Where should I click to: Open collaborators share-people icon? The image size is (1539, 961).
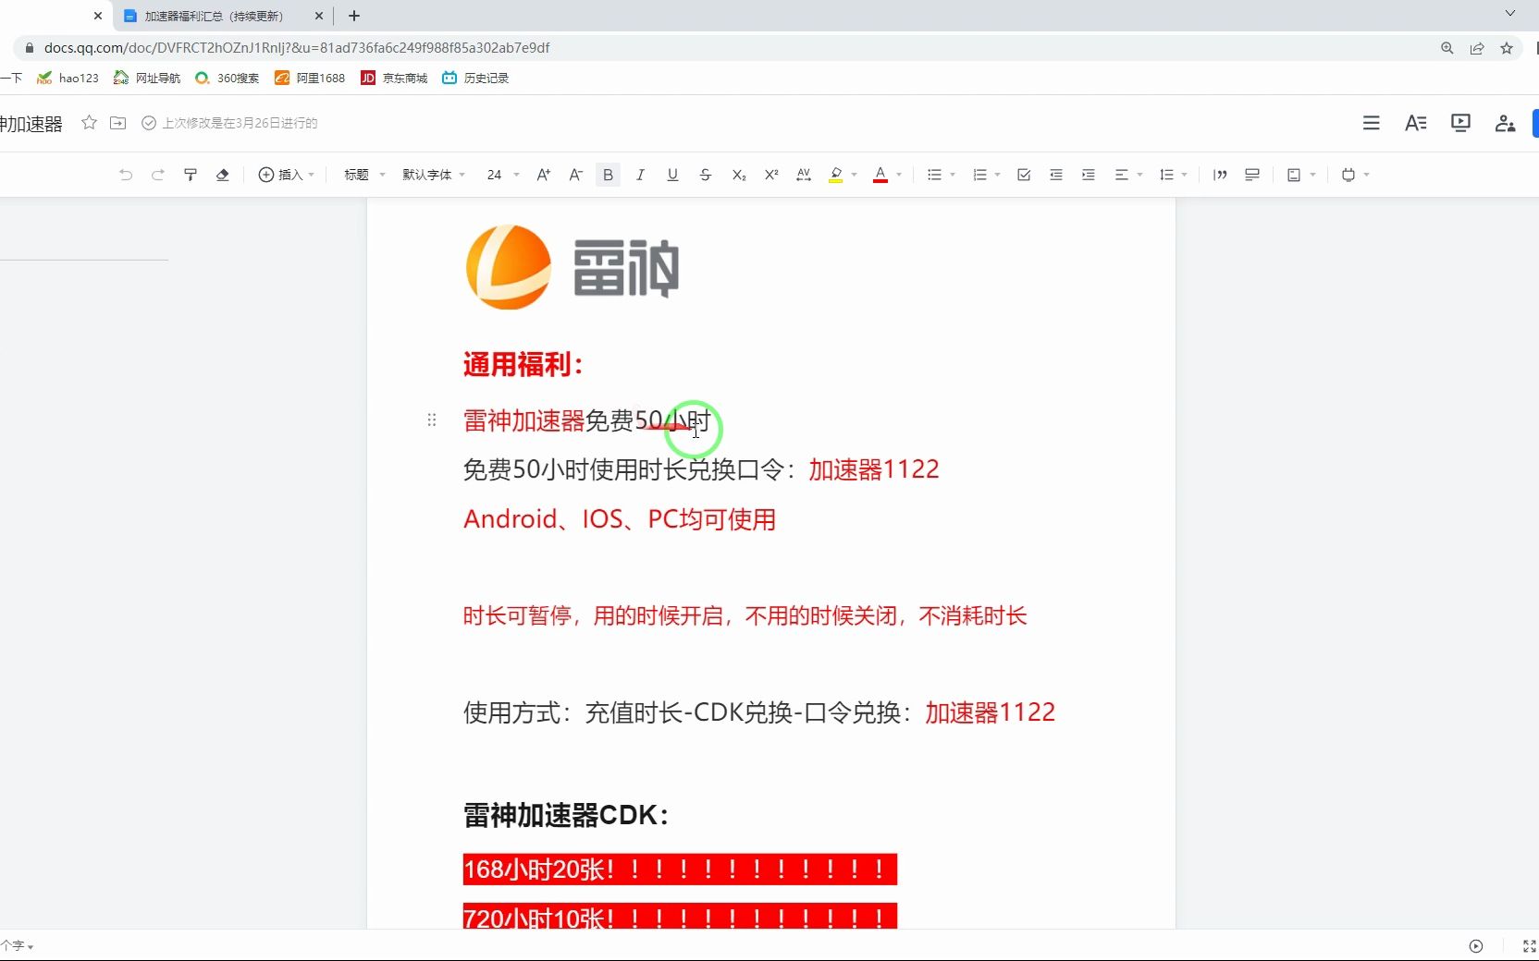[x=1505, y=123]
